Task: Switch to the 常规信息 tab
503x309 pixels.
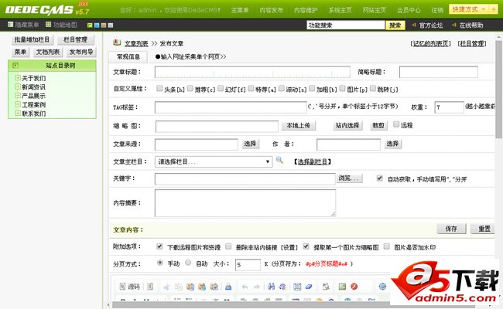Action: tap(128, 56)
